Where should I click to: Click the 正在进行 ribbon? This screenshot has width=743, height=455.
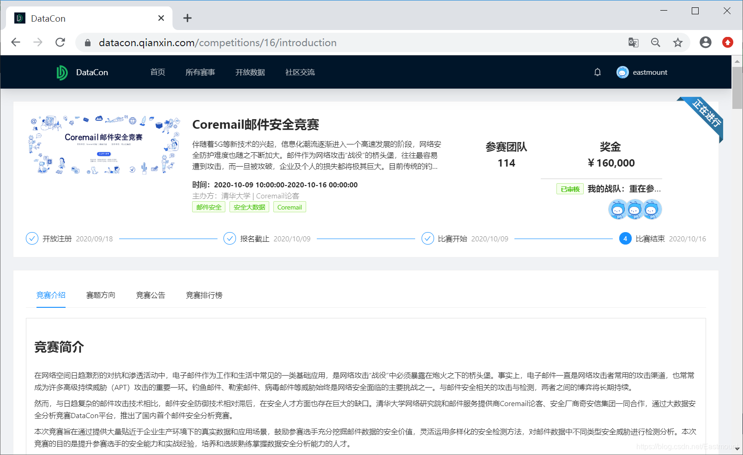pos(706,114)
